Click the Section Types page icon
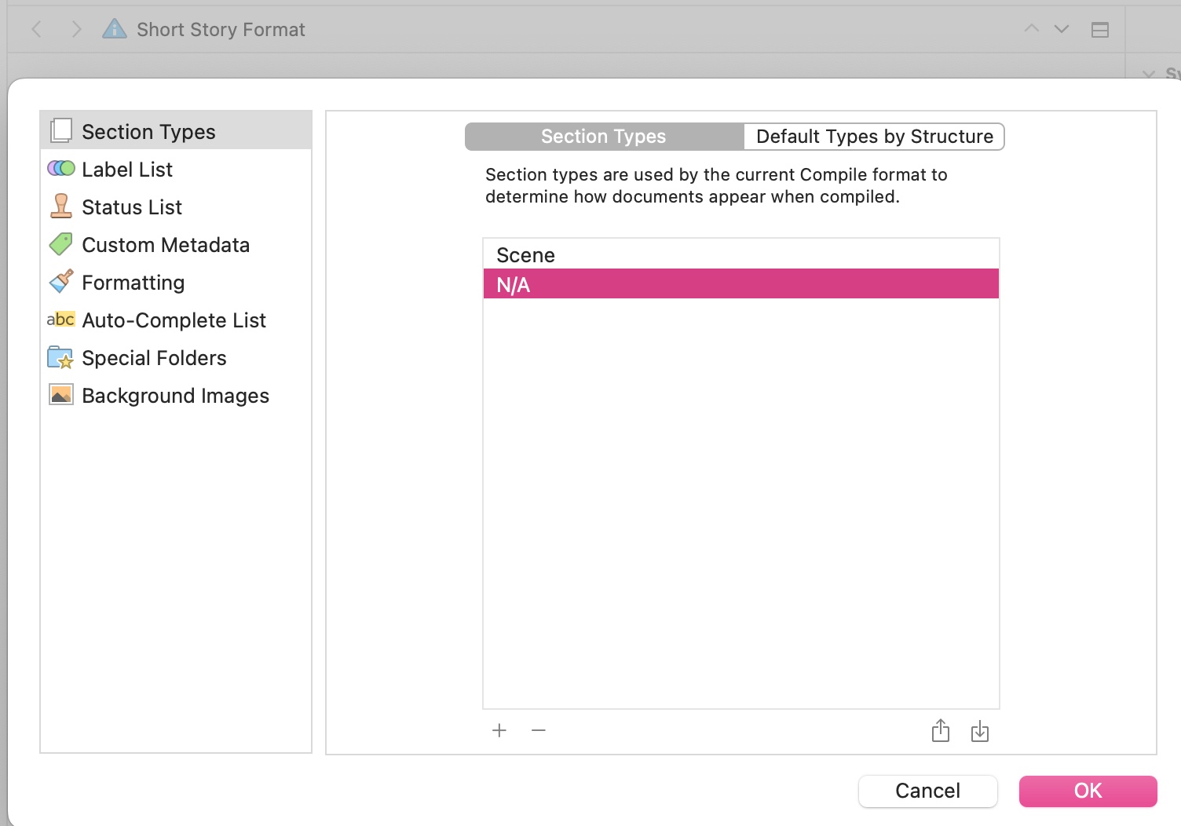The height and width of the screenshot is (826, 1181). 61,130
